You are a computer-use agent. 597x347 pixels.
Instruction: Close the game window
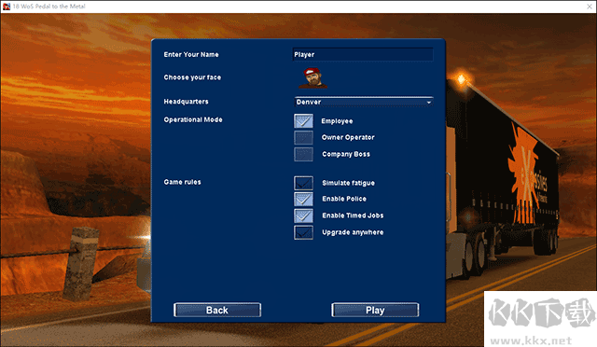coord(589,7)
